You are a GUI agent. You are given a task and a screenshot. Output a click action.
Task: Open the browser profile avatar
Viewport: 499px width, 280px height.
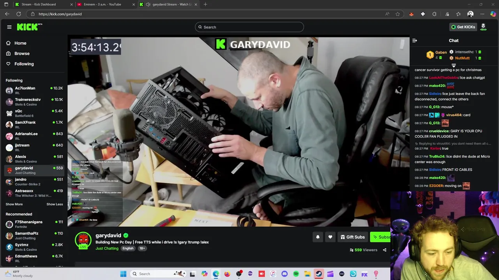click(x=470, y=14)
